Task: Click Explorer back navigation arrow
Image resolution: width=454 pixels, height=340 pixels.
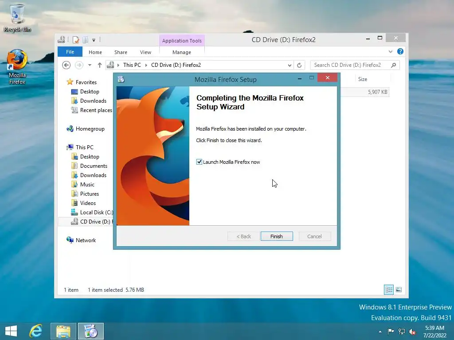Action: (x=67, y=65)
